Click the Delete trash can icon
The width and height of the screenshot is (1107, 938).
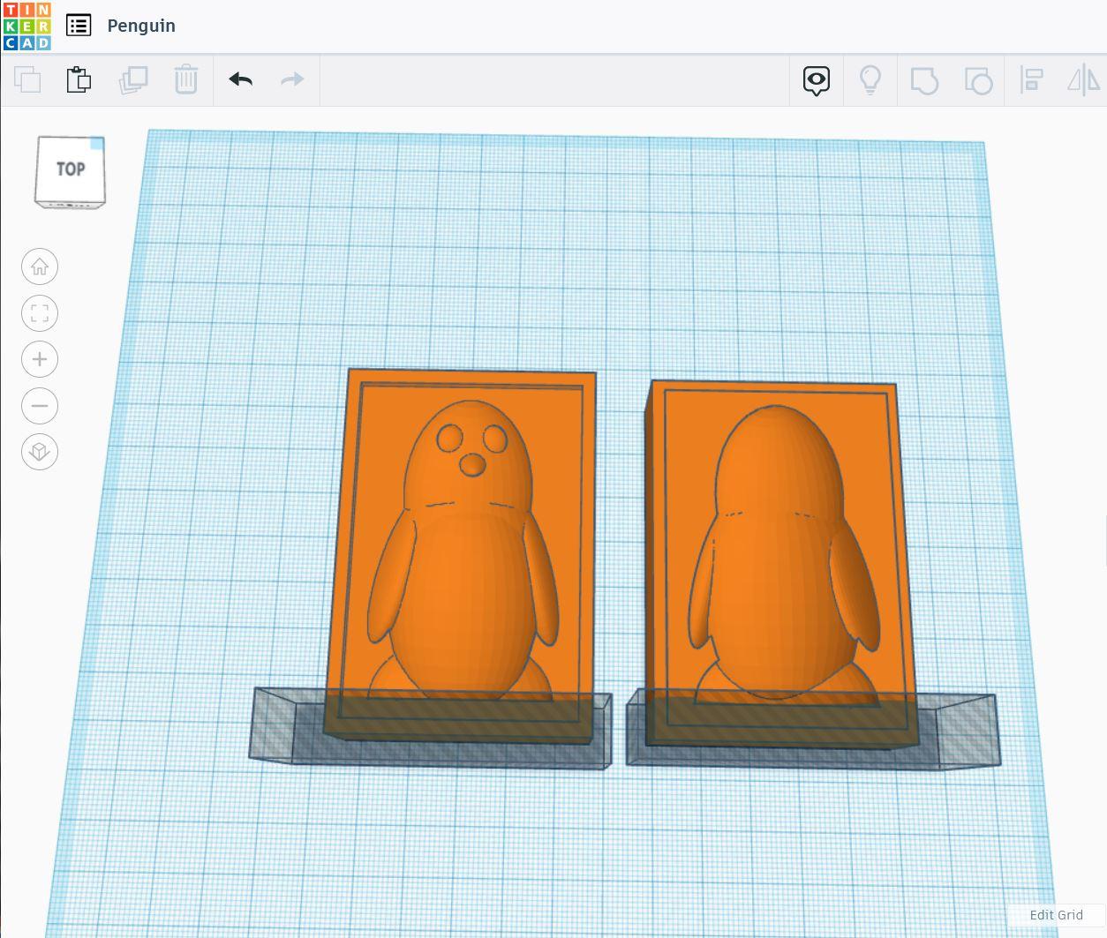(x=185, y=80)
